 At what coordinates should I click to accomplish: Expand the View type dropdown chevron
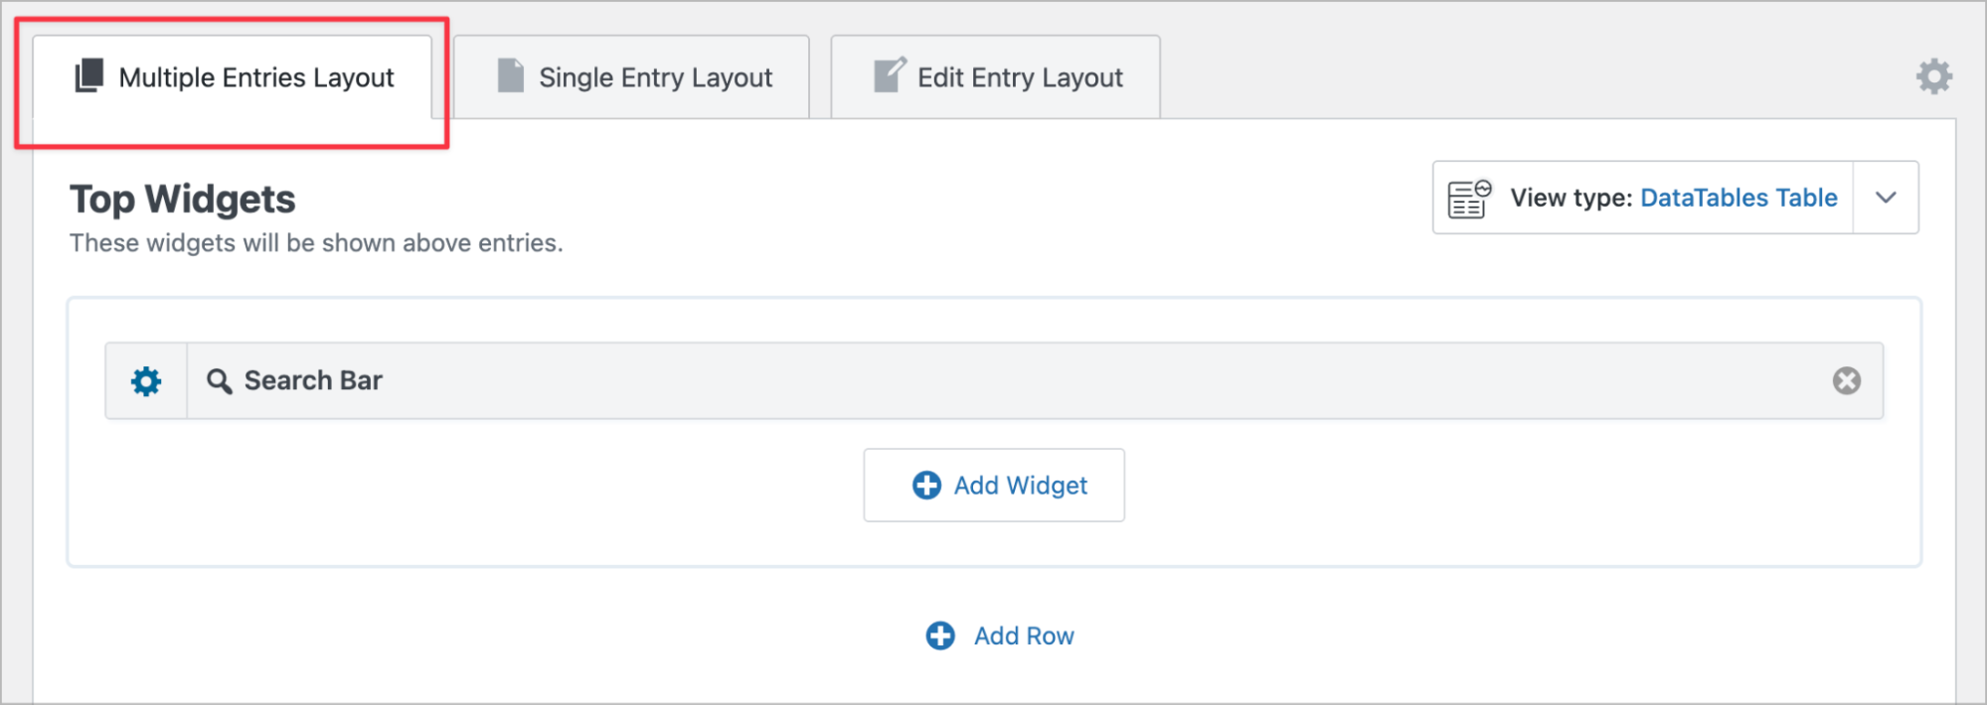pos(1886,198)
